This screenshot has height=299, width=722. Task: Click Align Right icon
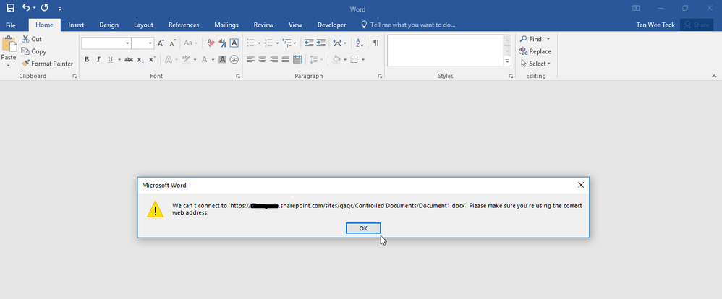[x=274, y=59]
